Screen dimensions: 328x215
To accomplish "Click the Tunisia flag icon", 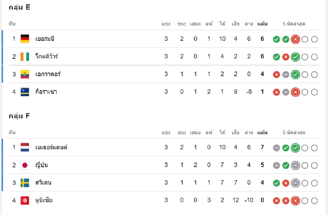I will pos(25,200).
